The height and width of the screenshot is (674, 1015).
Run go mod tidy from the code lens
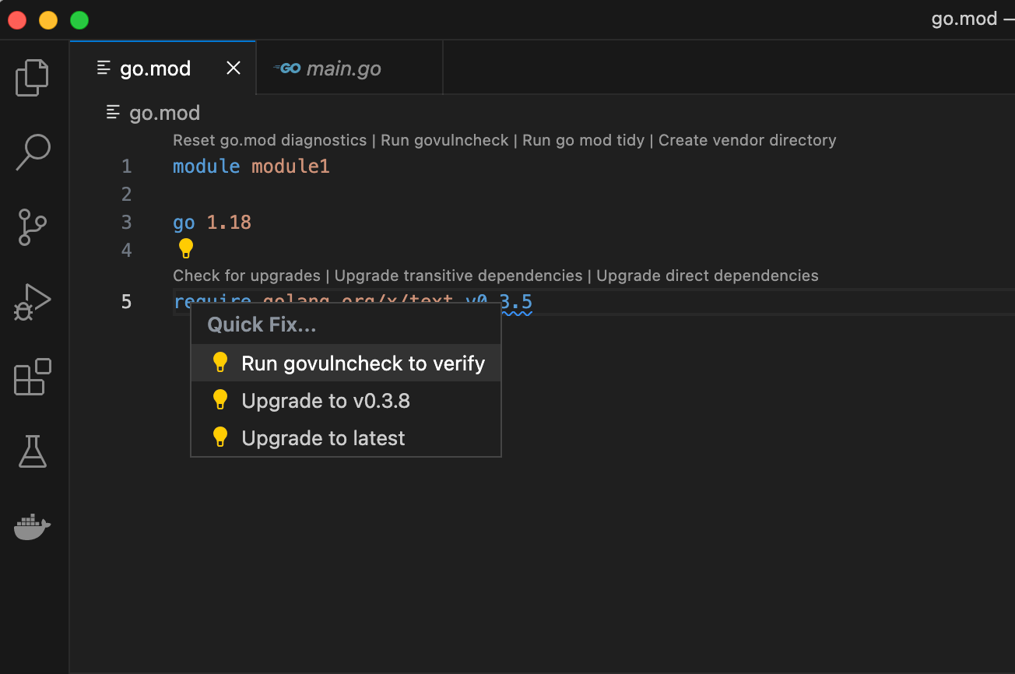coord(583,140)
